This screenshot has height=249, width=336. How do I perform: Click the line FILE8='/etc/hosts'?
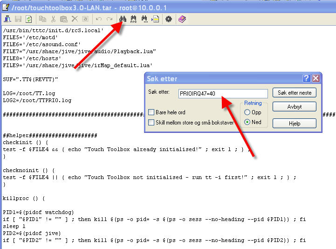tap(32, 58)
